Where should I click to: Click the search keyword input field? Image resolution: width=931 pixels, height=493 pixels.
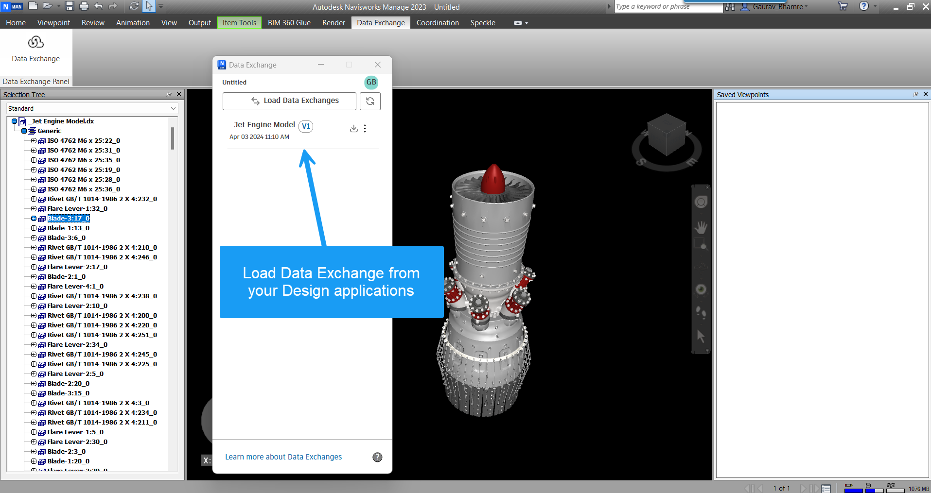coord(668,7)
